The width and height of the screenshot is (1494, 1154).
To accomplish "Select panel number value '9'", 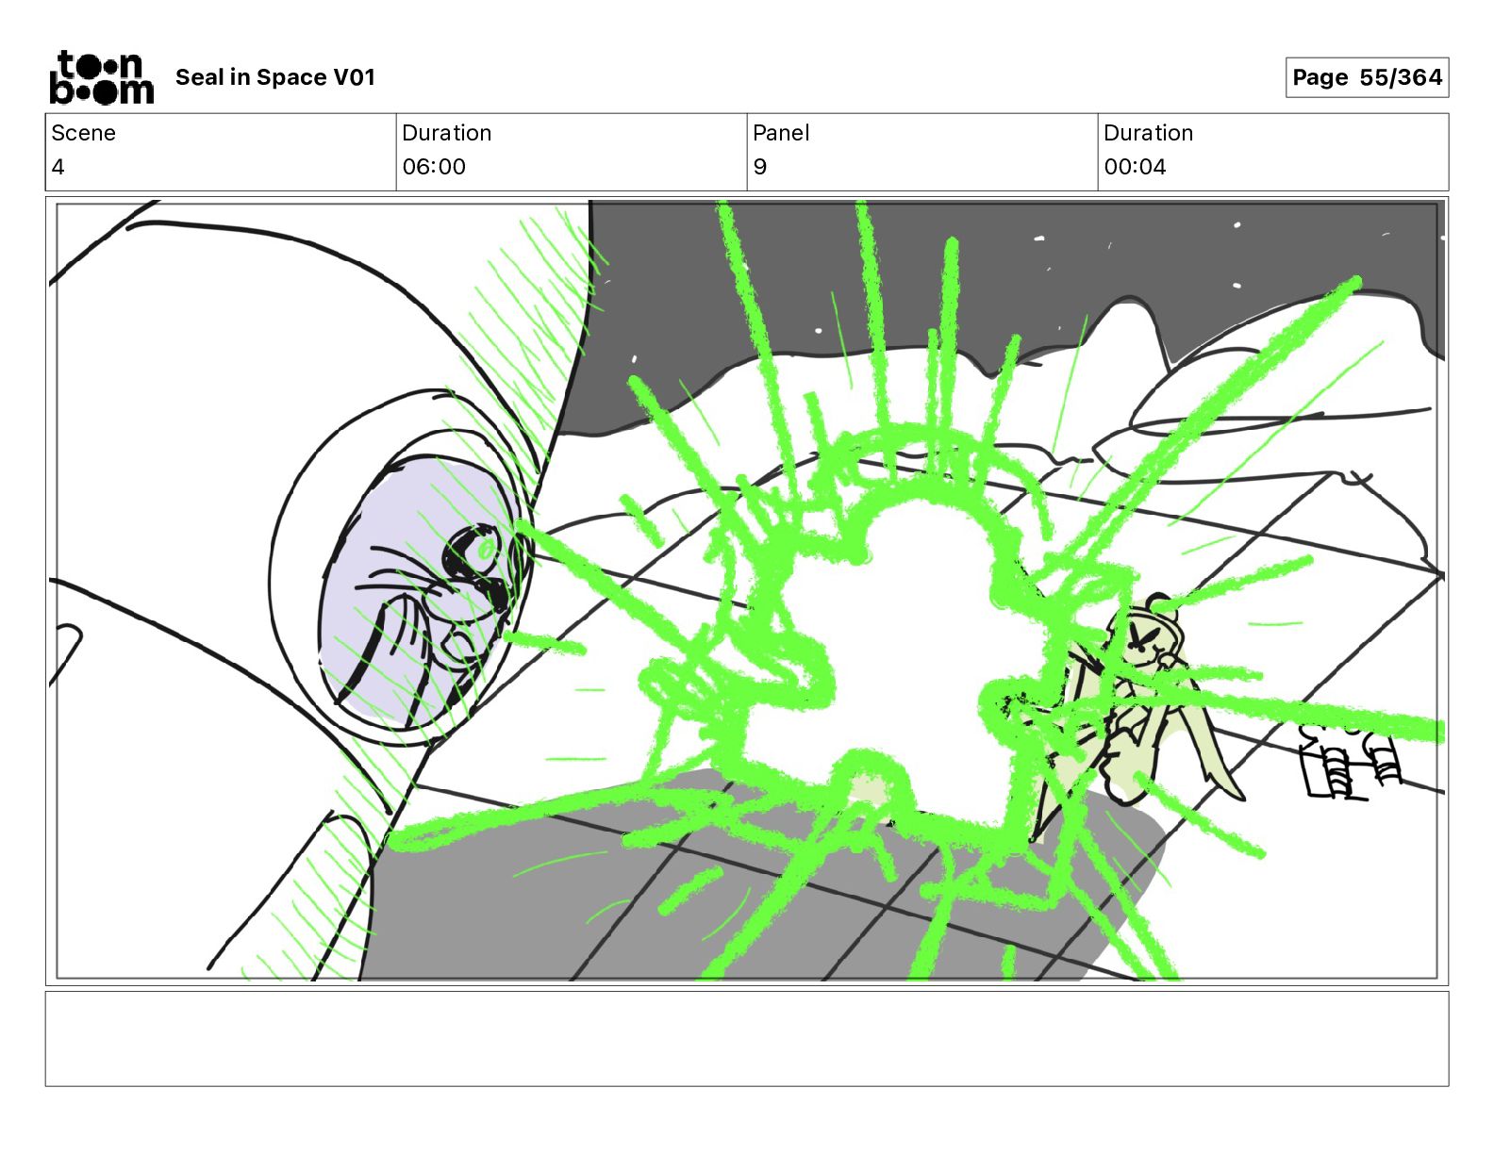I will click(760, 167).
